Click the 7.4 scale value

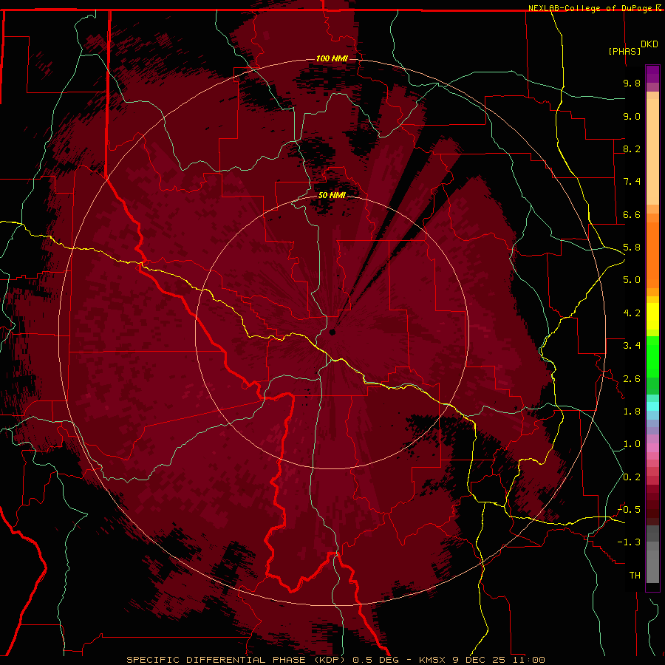coord(632,182)
